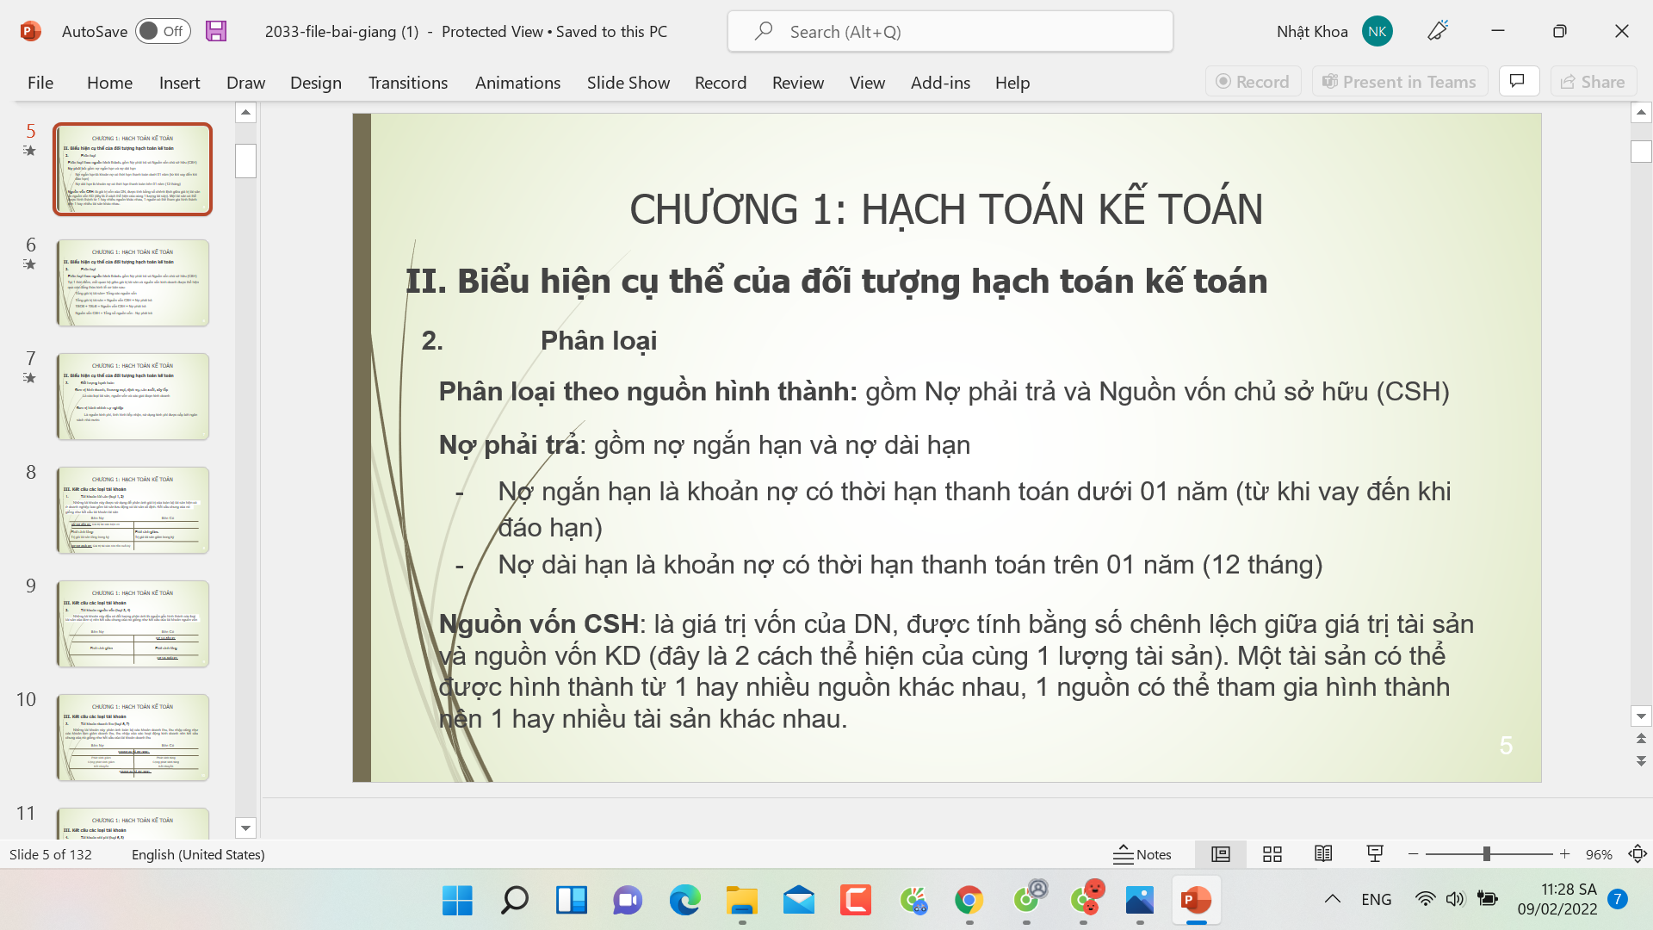Open Reading View from status bar
The image size is (1653, 930).
(x=1323, y=854)
